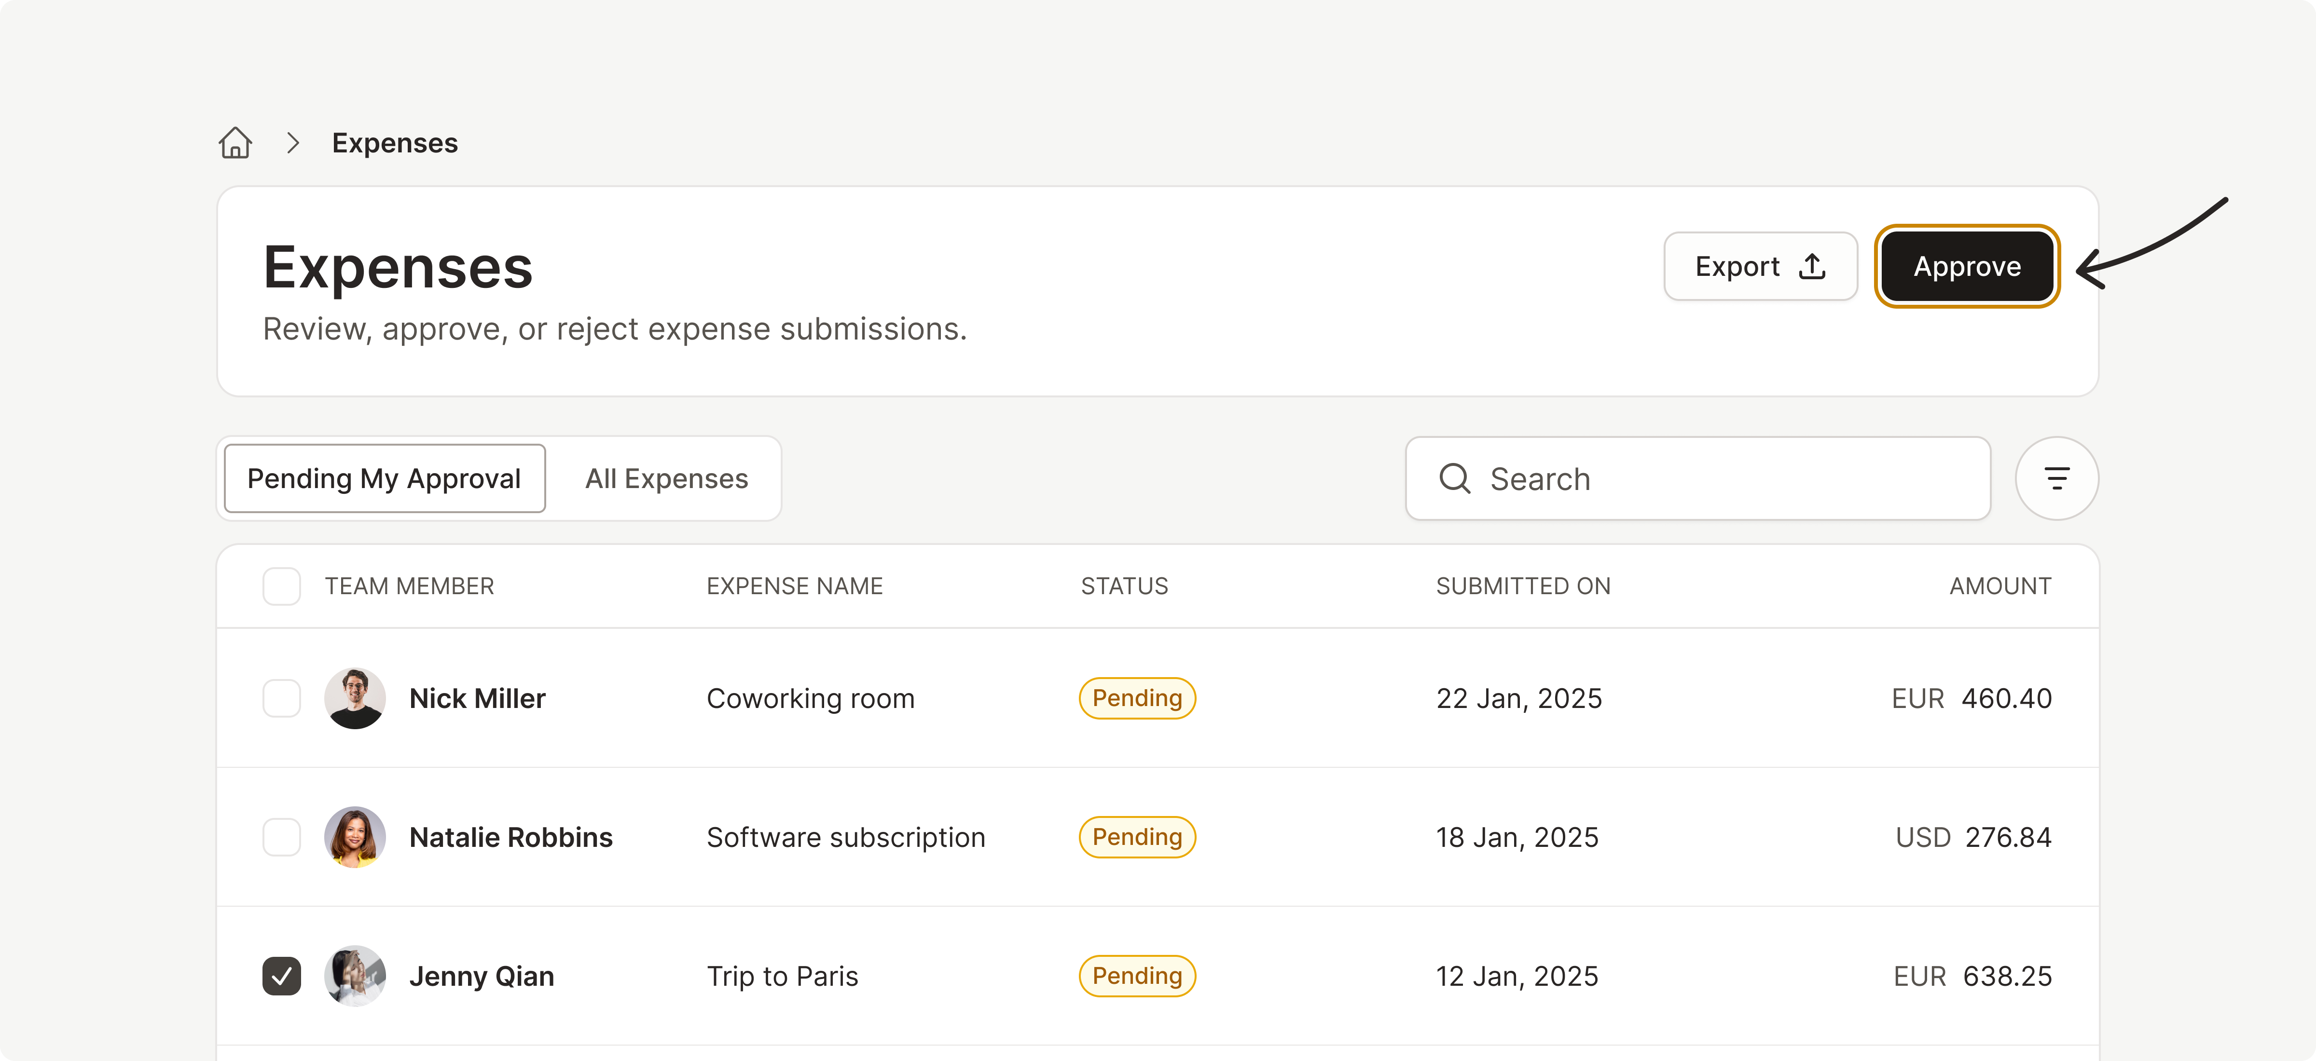Open the Trip to Paris expense
The width and height of the screenshot is (2316, 1061).
(x=782, y=976)
